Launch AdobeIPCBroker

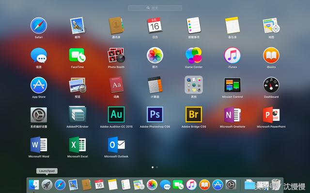pos(77,115)
